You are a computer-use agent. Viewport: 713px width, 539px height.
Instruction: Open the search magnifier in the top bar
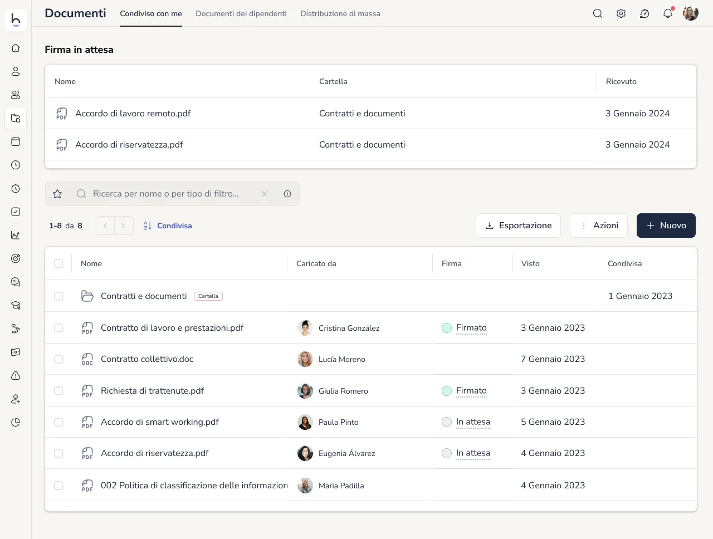(x=598, y=13)
